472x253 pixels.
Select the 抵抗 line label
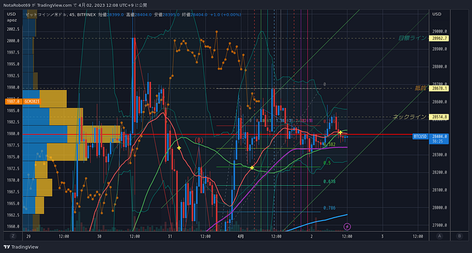pyautogui.click(x=420, y=88)
